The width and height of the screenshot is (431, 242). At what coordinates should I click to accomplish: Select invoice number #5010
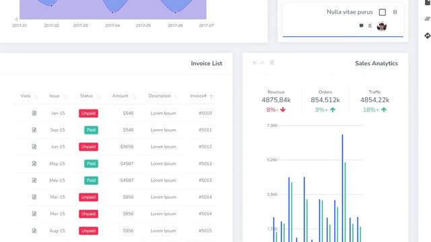pyautogui.click(x=205, y=113)
